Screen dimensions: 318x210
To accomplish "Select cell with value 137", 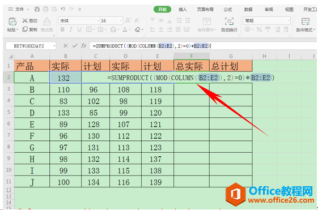I will 158,159.
